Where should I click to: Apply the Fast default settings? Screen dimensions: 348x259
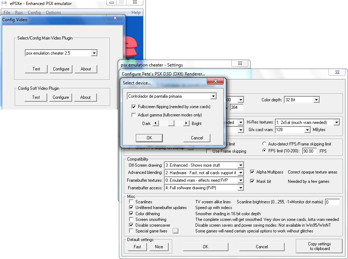[137, 246]
